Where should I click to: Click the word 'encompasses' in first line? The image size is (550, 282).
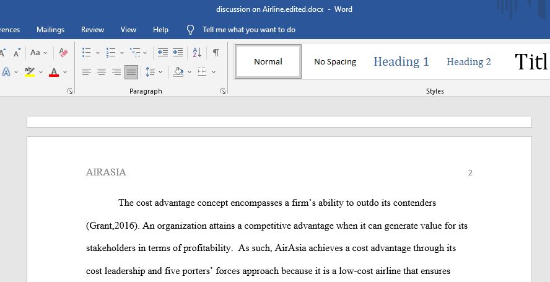point(256,203)
